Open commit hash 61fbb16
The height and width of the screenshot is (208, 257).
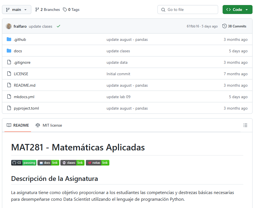point(193,26)
